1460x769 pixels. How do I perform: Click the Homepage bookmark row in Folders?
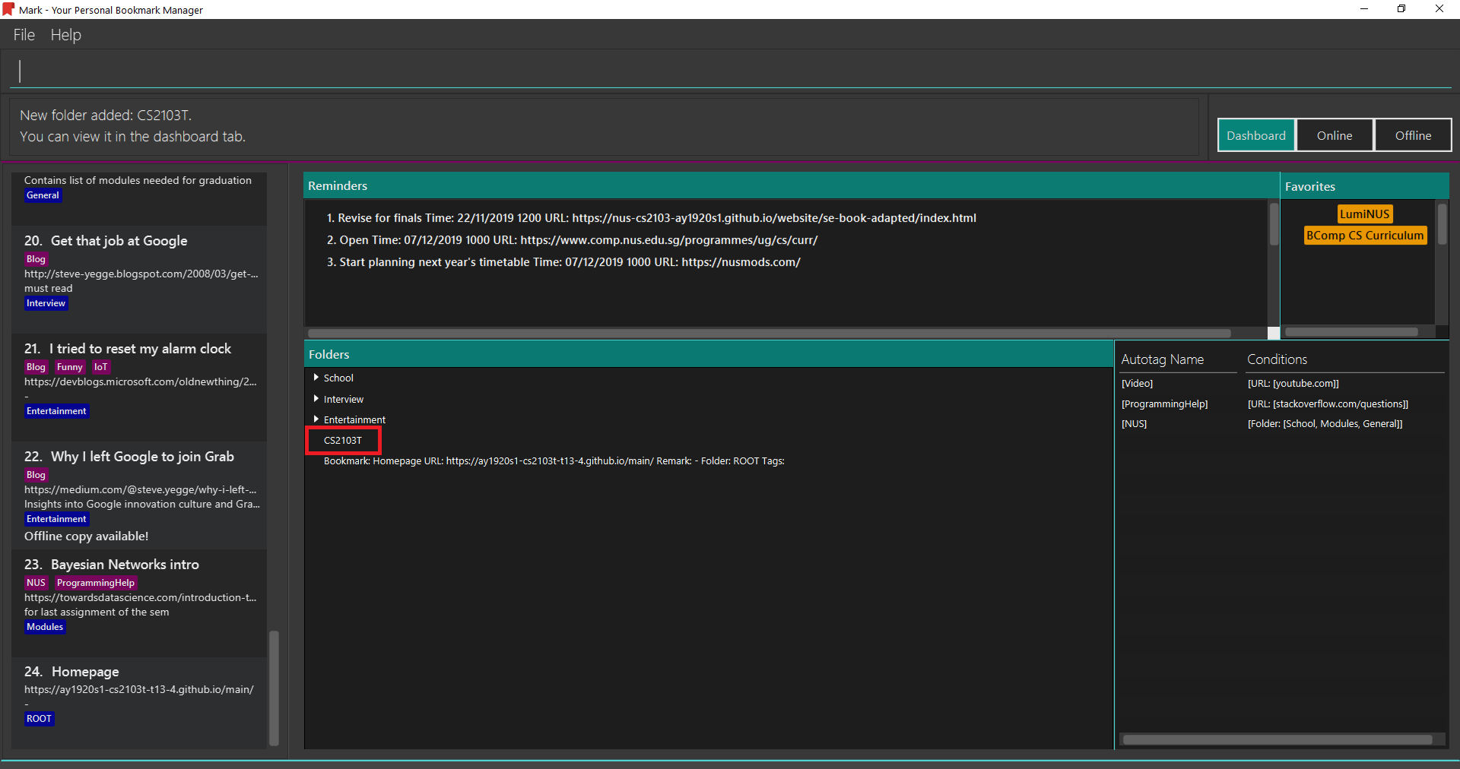coord(554,460)
